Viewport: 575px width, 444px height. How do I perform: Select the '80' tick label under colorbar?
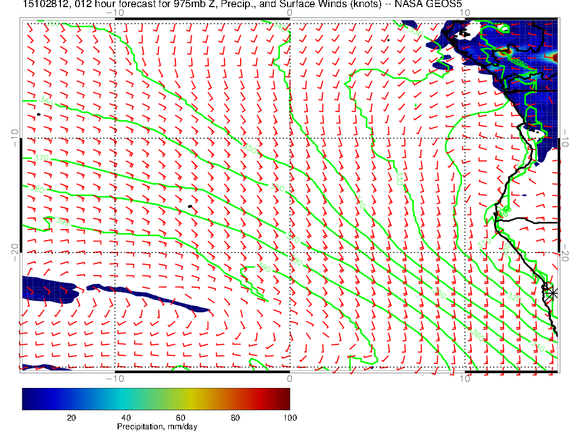[235, 418]
